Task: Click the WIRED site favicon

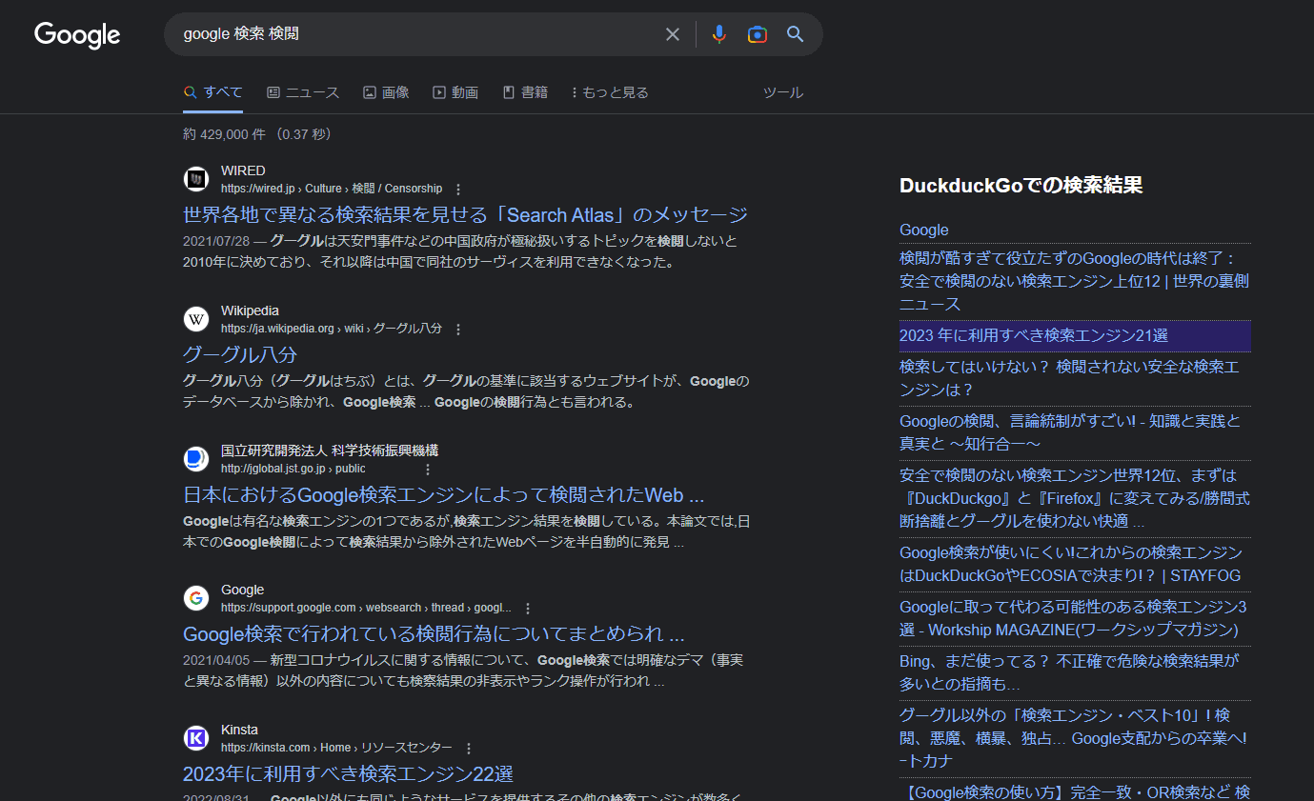Action: [x=195, y=179]
